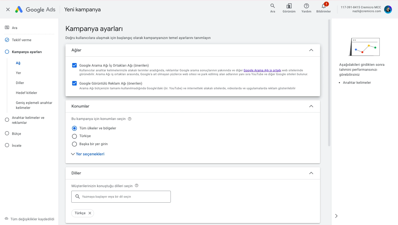398x225 pixels.
Task: Click the Kampanya ayarları heading
Action: [94, 29]
